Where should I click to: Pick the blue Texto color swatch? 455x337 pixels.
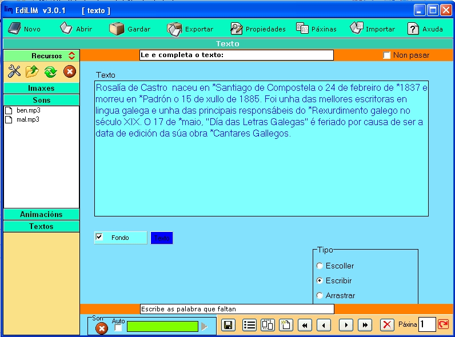click(x=162, y=238)
